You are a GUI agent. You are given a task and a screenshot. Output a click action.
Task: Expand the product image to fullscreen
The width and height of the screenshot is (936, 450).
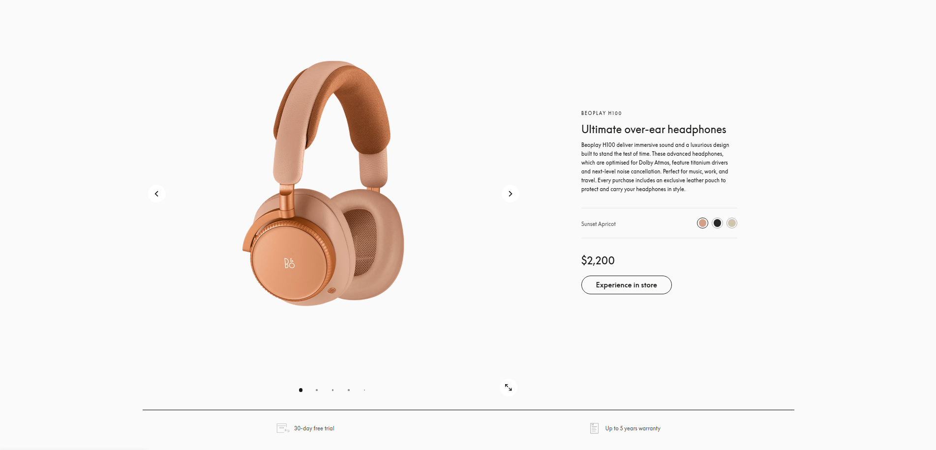pos(508,388)
